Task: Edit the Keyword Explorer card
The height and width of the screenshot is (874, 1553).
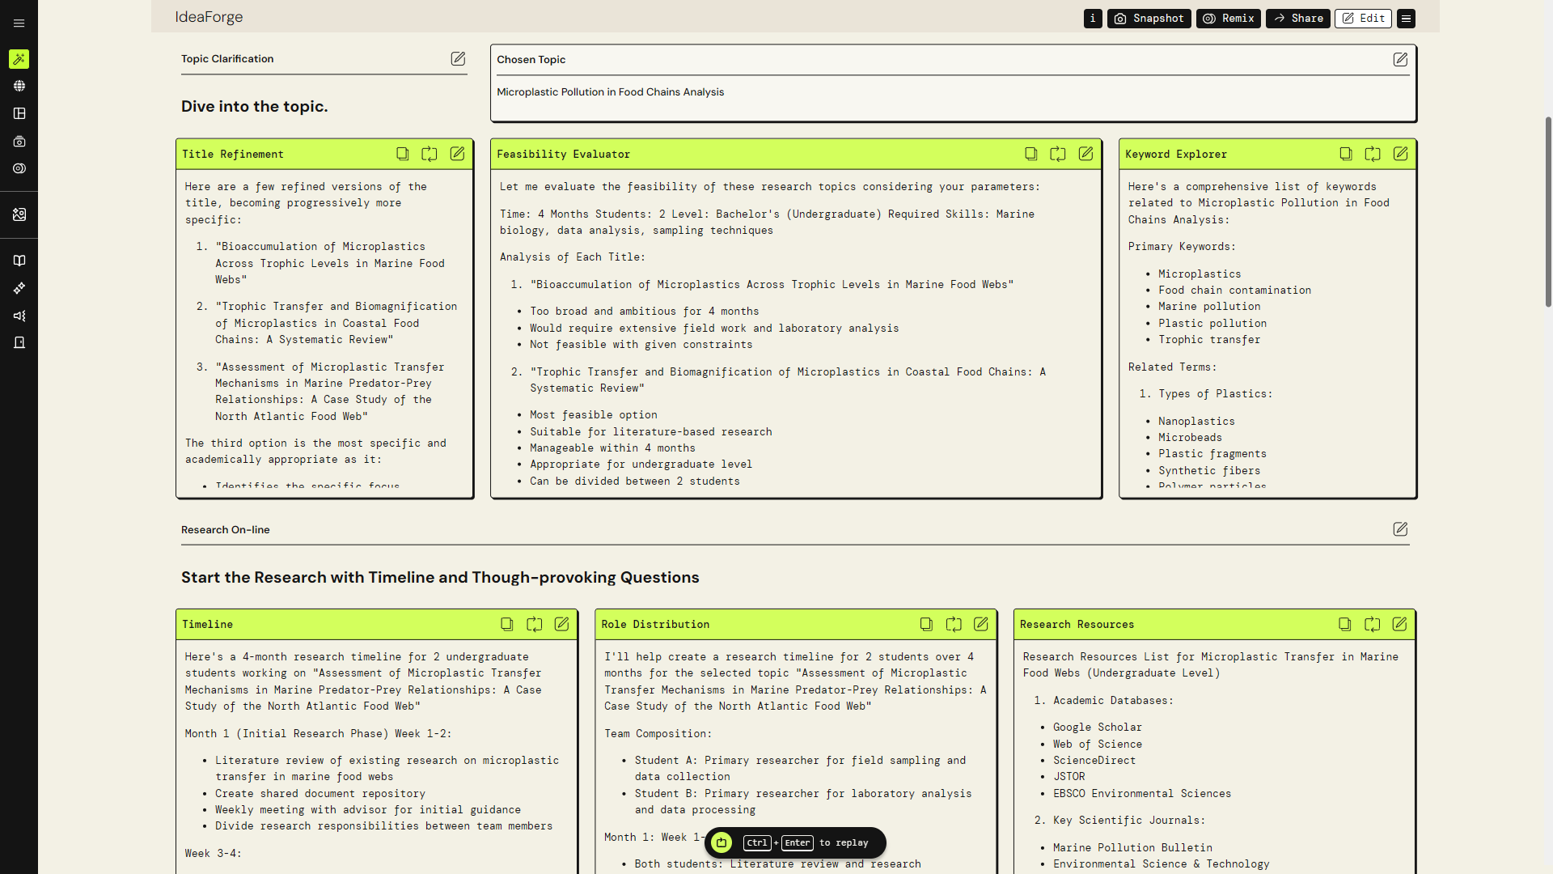Action: [1400, 154]
